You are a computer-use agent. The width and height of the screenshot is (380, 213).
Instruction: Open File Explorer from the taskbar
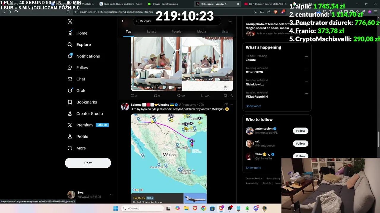pyautogui.click(x=186, y=208)
